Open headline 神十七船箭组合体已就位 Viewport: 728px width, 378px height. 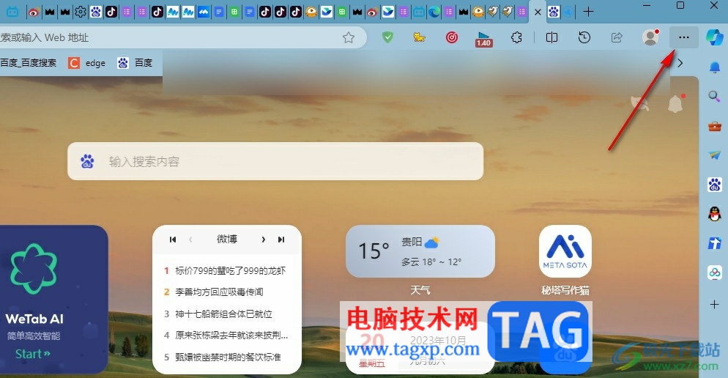click(x=223, y=314)
